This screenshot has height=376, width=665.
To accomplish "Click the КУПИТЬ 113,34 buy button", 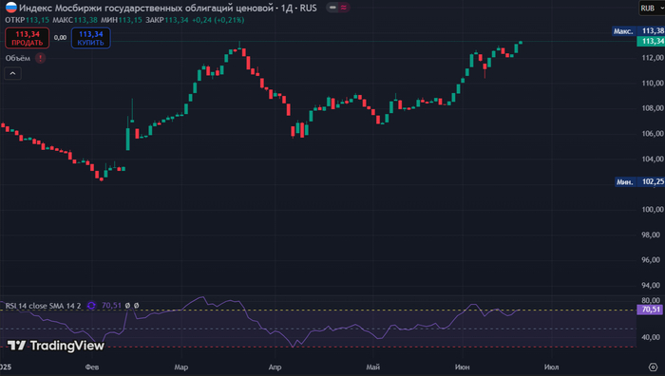I will (91, 38).
